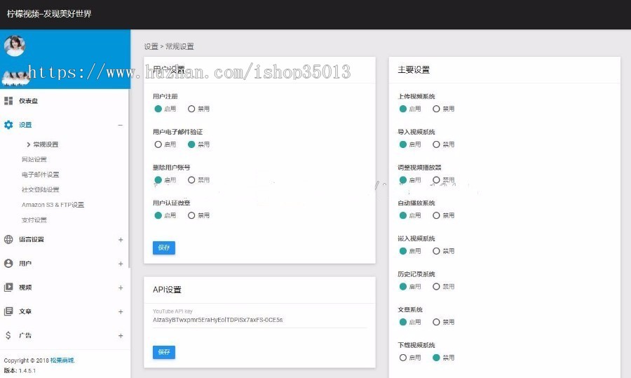This screenshot has width=631, height=378.
Task: Click the language globe icon
Action: pyautogui.click(x=8, y=240)
